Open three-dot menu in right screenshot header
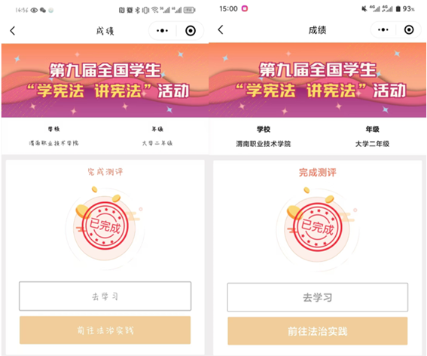427x356 pixels. [383, 29]
